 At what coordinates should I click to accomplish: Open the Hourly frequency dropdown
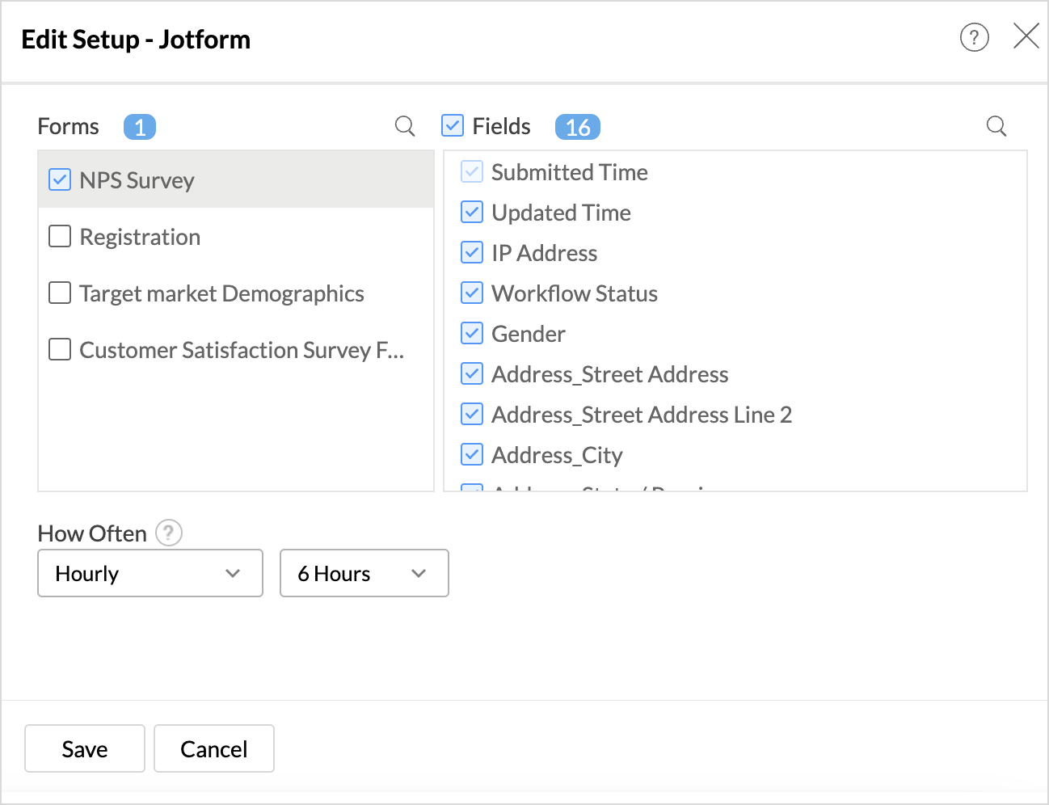[150, 573]
